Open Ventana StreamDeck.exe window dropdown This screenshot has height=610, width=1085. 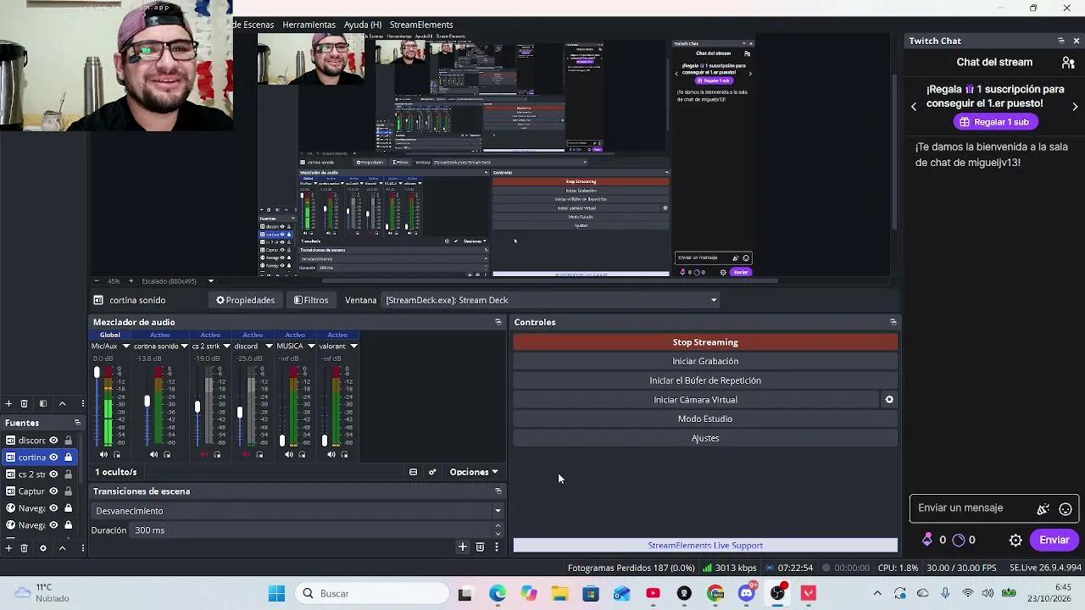[x=551, y=300]
